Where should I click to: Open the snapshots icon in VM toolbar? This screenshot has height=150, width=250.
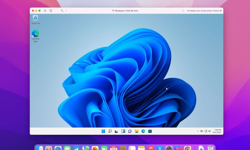(x=51, y=11)
